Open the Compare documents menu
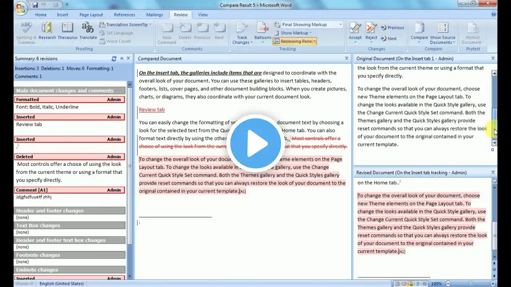The width and height of the screenshot is (511, 287). point(419,33)
